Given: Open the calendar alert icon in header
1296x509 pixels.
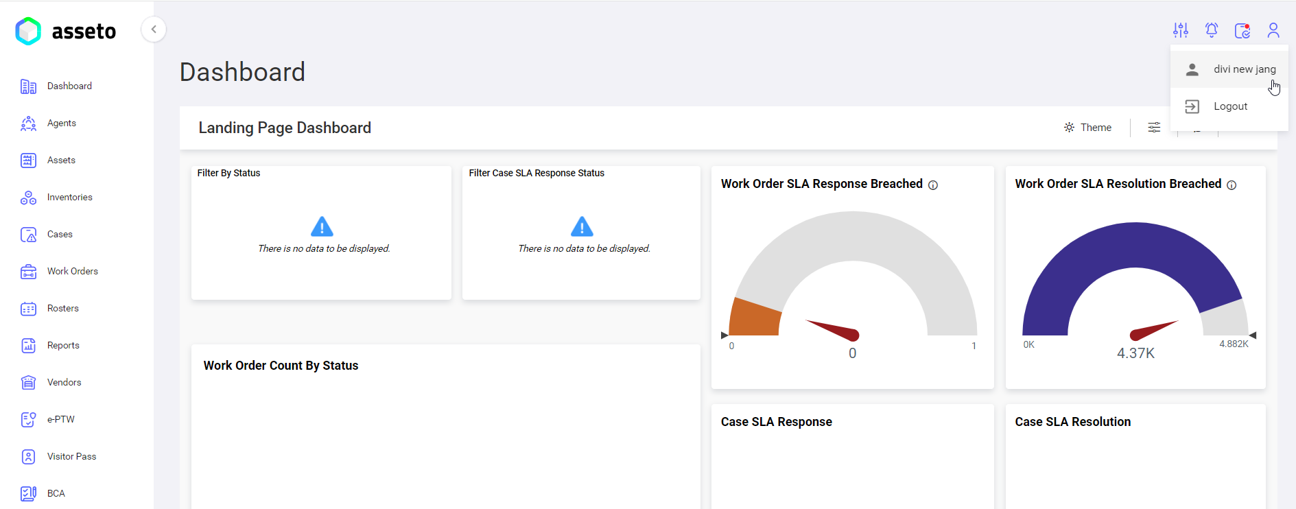Looking at the screenshot, I should click(x=1242, y=30).
